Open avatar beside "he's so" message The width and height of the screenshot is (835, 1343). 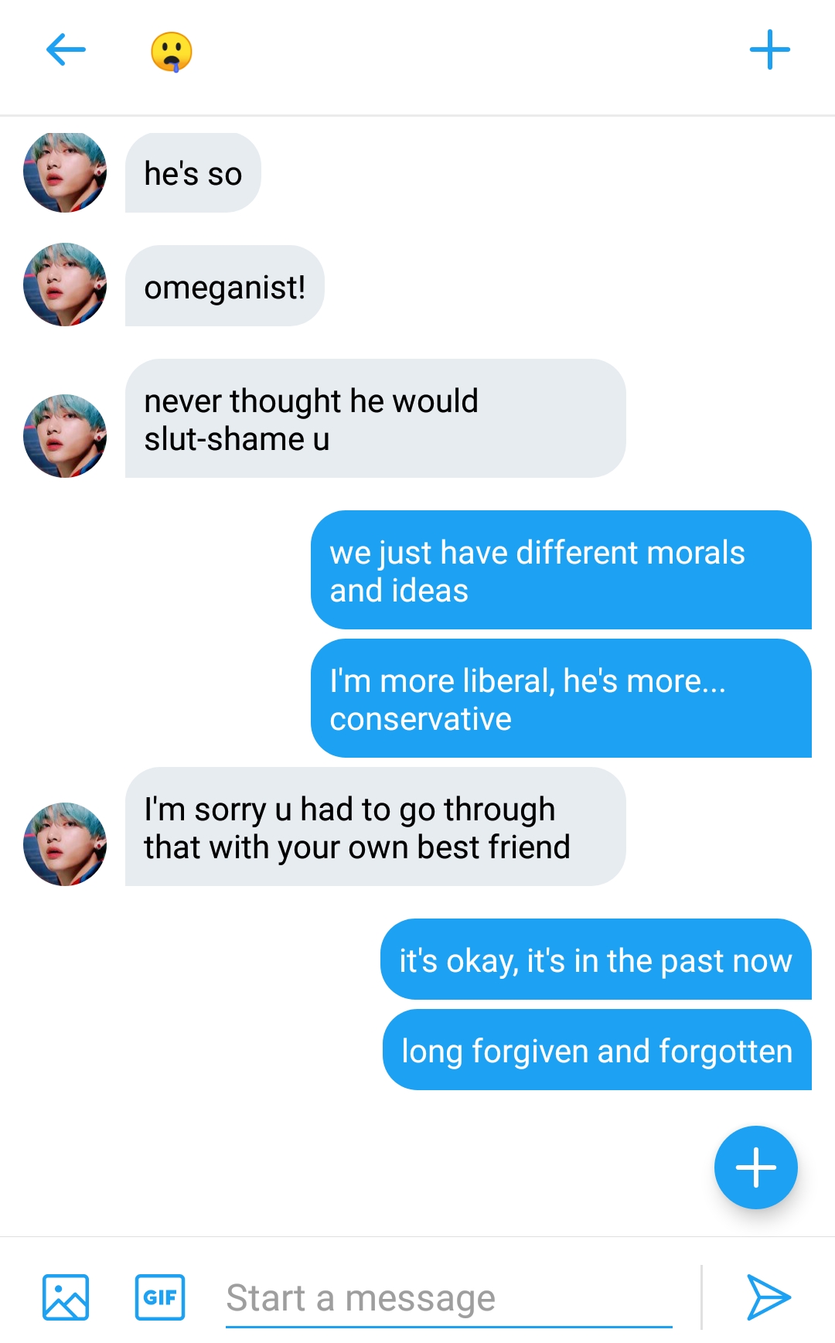click(65, 172)
